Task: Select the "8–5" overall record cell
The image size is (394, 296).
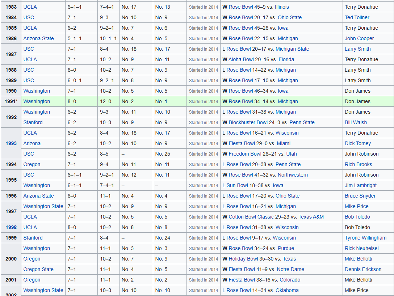Action: [x=109, y=154]
